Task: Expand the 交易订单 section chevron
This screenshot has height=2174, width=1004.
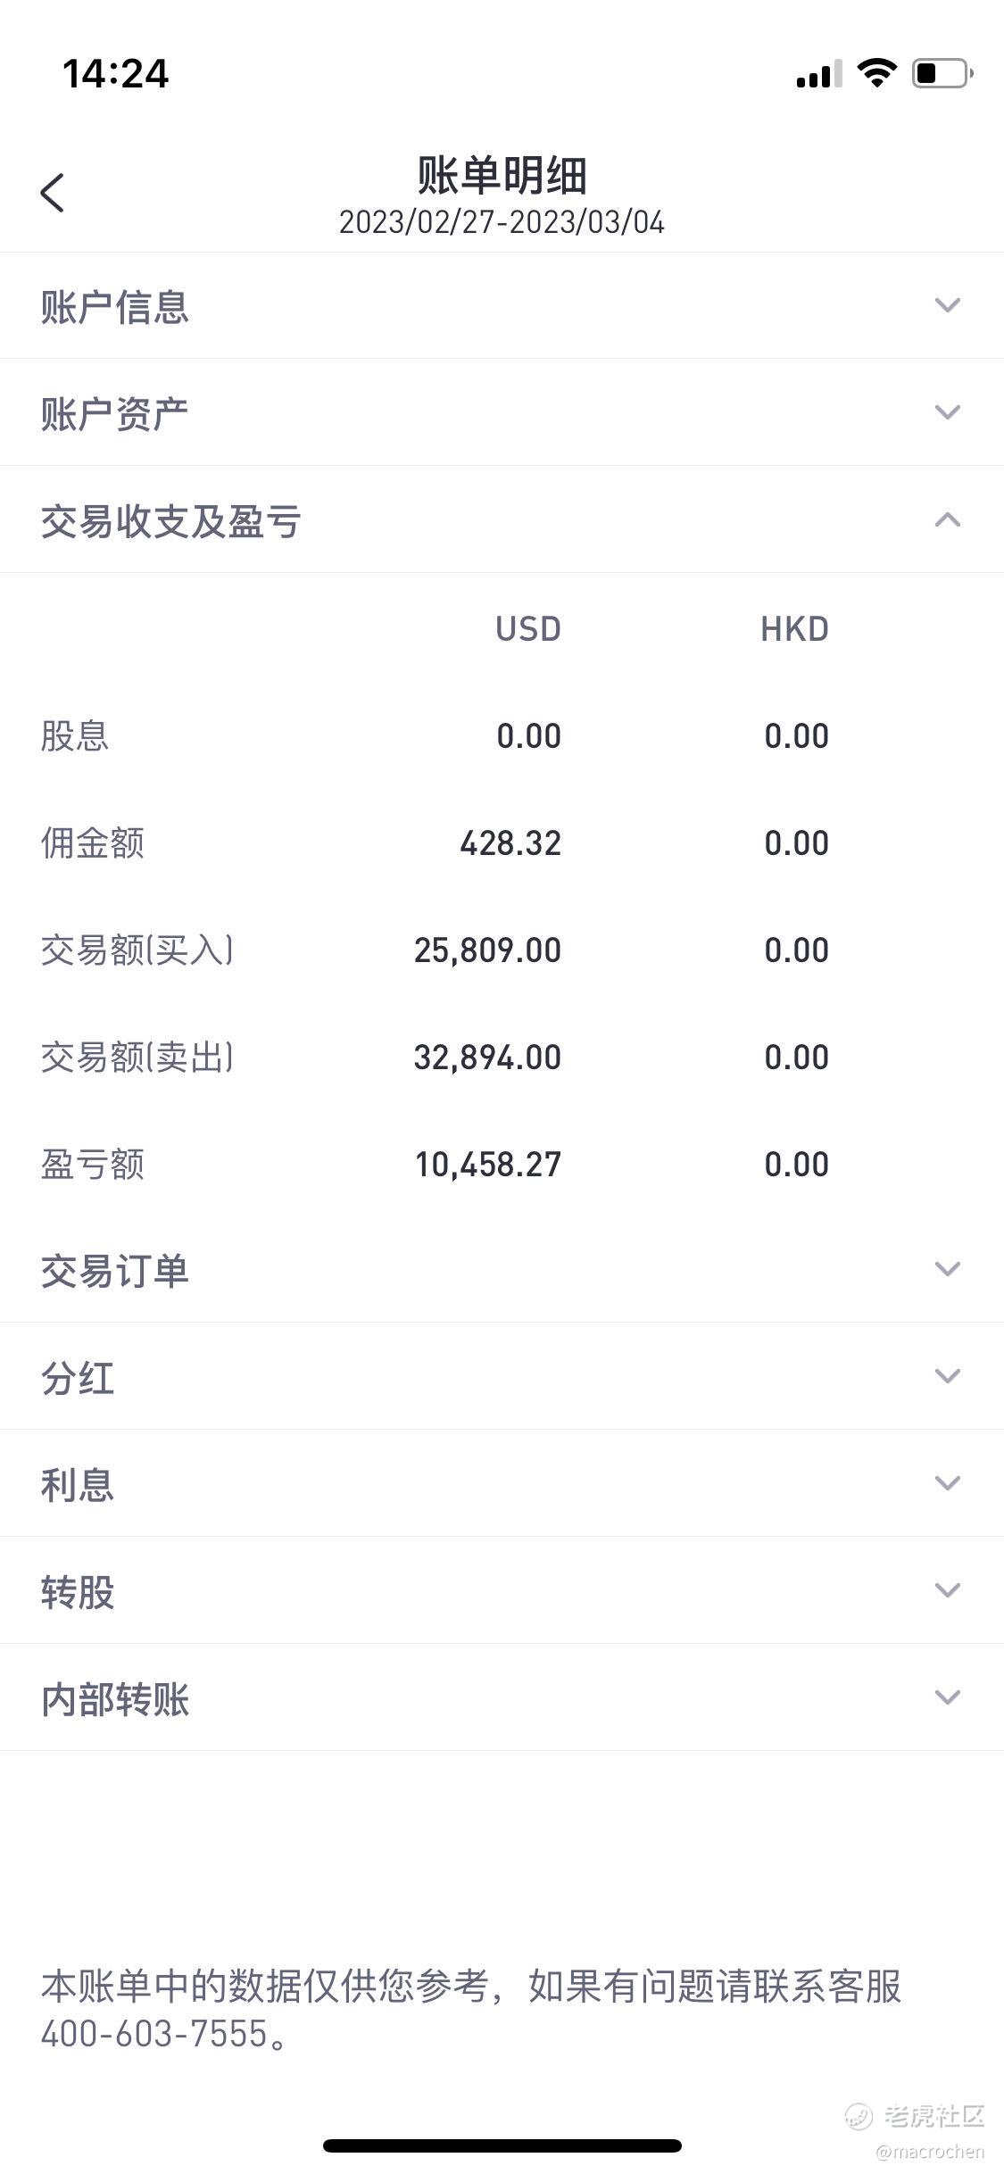Action: (947, 1269)
